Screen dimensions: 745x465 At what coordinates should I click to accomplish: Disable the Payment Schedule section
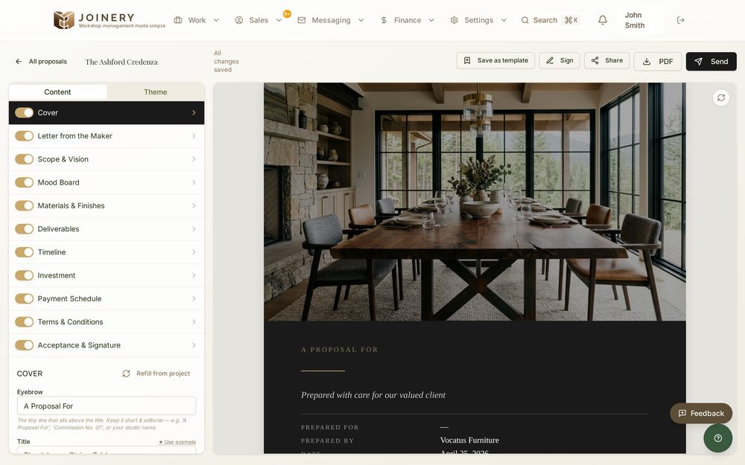pos(25,298)
